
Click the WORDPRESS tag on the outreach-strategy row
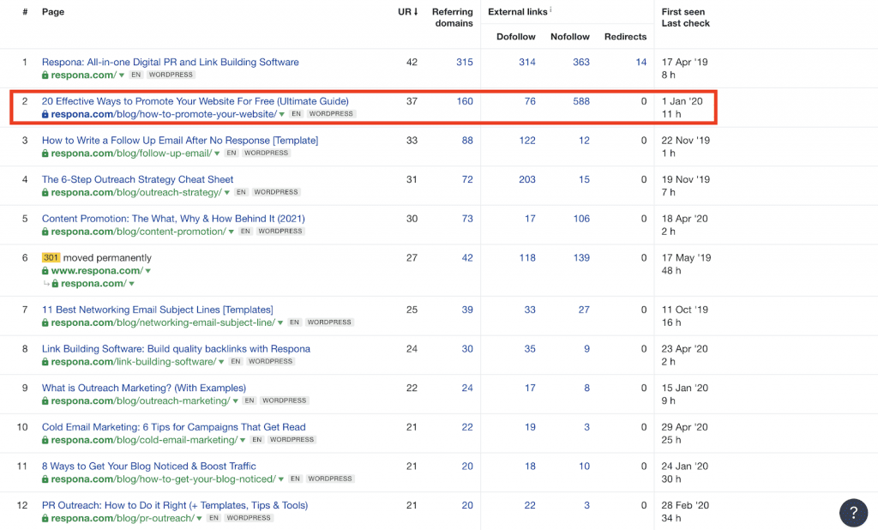pyautogui.click(x=276, y=192)
